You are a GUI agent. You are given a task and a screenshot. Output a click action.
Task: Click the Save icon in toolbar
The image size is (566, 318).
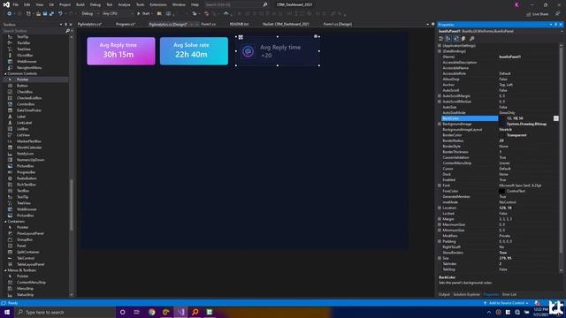point(45,14)
